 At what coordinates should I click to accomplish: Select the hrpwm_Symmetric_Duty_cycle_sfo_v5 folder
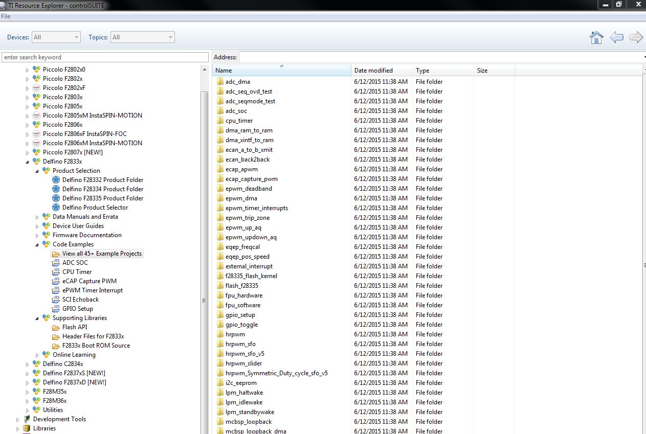[x=277, y=373]
